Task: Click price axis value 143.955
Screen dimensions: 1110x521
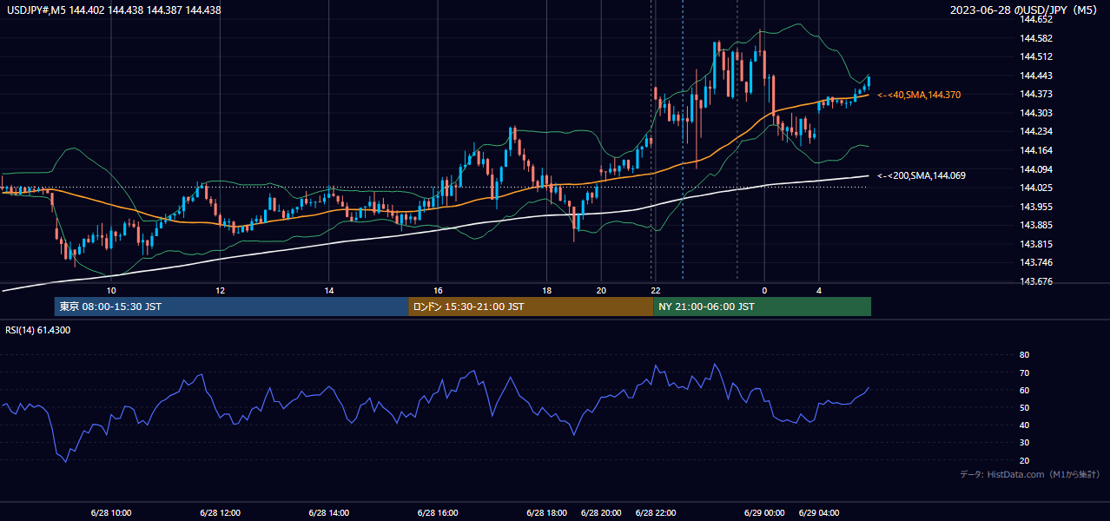Action: [x=1036, y=207]
